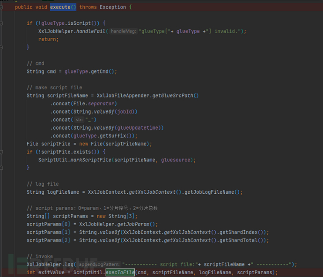Click scriptParams[0] assignment target
The image size is (323, 277).
pos(48,224)
